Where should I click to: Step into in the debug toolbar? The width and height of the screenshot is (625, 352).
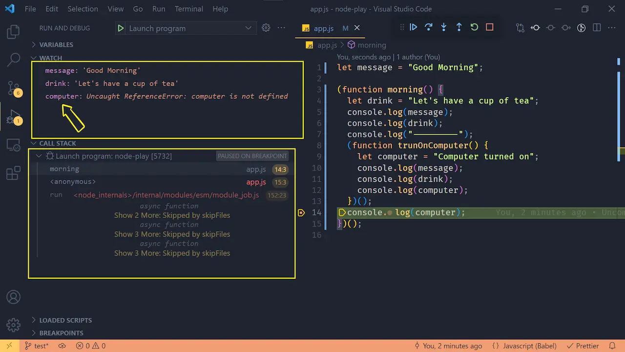443,27
